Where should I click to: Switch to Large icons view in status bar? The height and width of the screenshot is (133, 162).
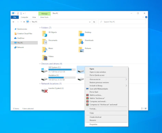click(x=146, y=108)
